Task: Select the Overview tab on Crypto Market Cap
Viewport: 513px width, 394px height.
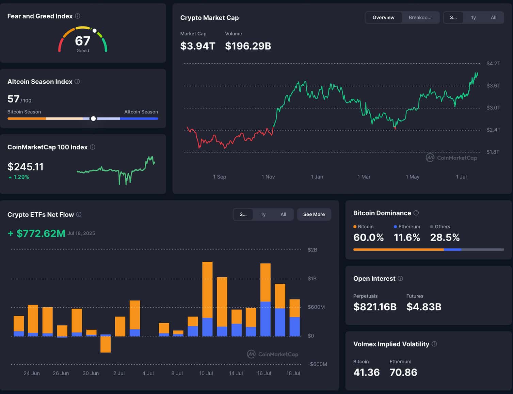Action: click(383, 17)
